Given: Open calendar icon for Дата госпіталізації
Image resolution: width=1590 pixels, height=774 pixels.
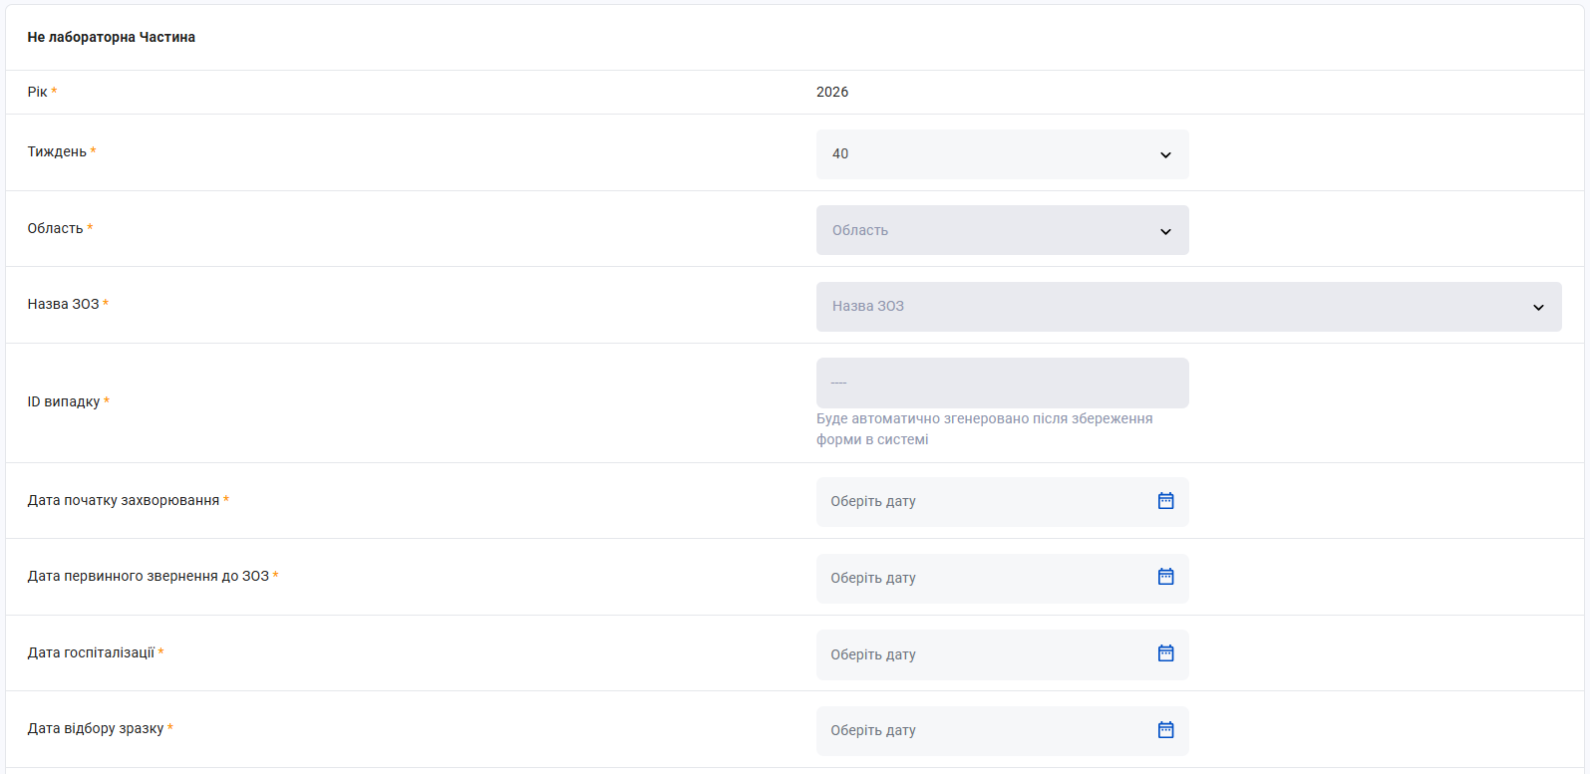Looking at the screenshot, I should pos(1165,653).
